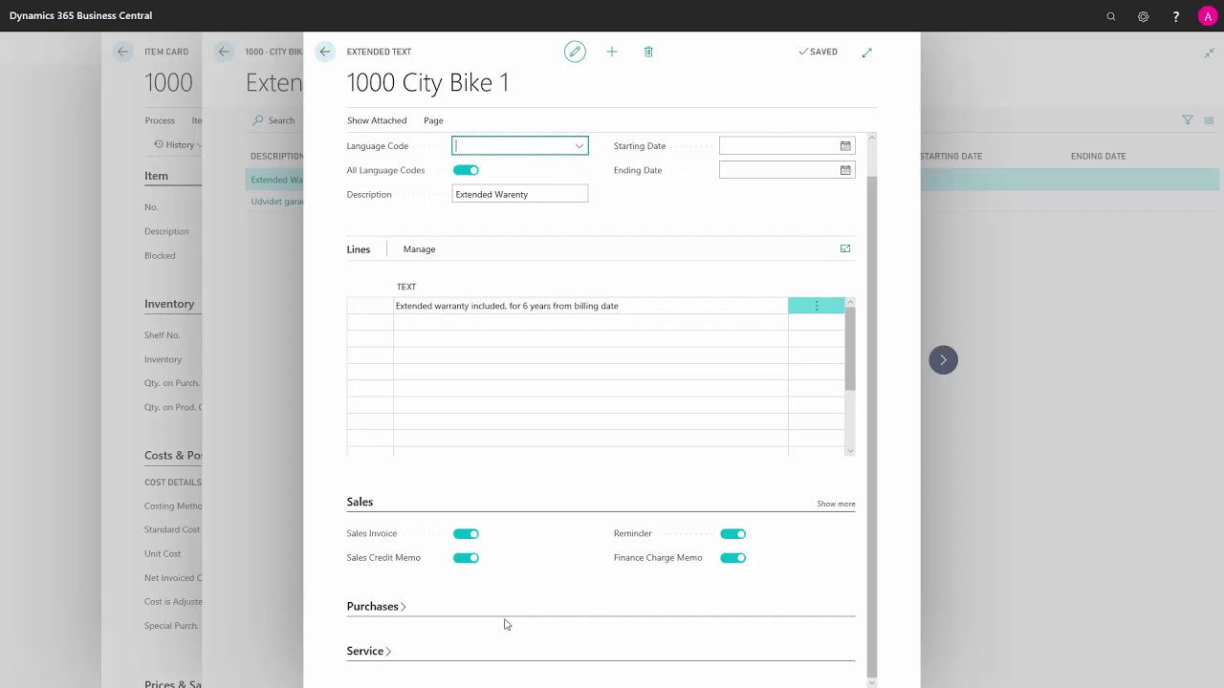This screenshot has height=688, width=1224.
Task: Click the trash delete icon
Action: [x=648, y=52]
